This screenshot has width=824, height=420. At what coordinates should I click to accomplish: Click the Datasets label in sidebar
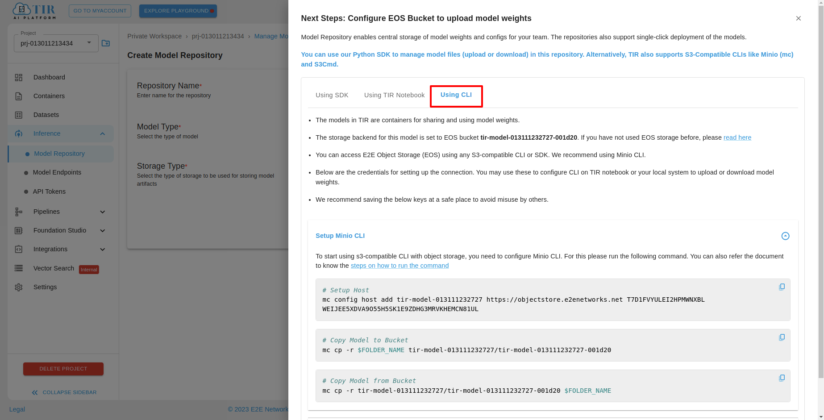[x=46, y=115]
